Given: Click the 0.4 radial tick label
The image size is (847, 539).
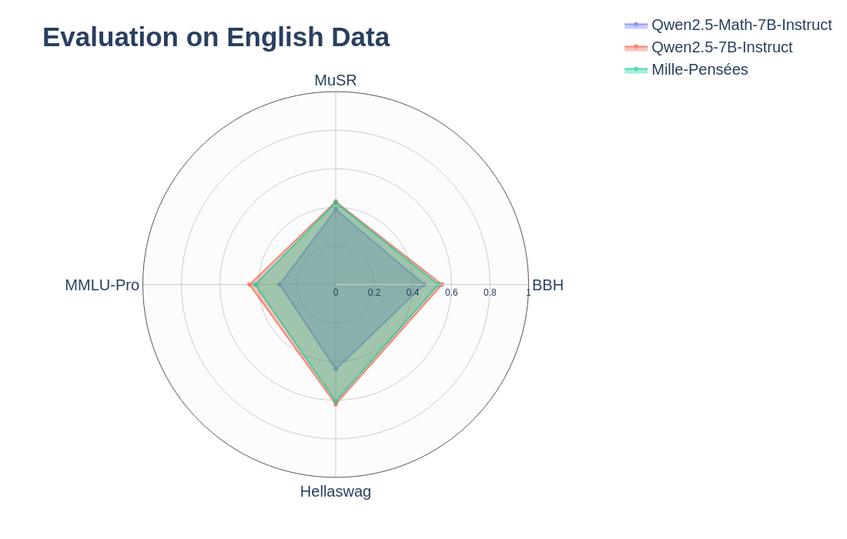Looking at the screenshot, I should (x=413, y=293).
